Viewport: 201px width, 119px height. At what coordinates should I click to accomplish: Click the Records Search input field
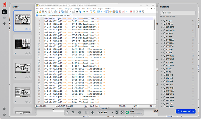[178, 13]
